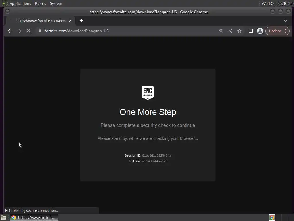Click the window menu button in title bar
Image resolution: width=294 pixels, height=221 pixels.
[x=7, y=12]
